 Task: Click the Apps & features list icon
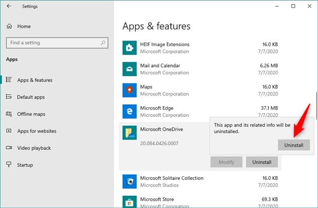[9, 79]
